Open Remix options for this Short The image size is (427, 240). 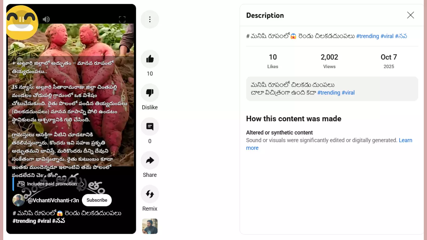point(150,194)
